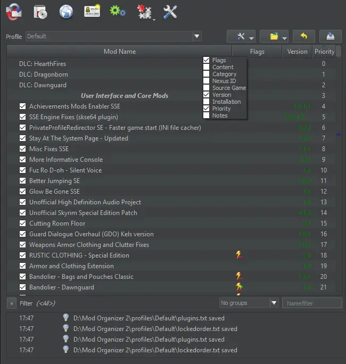The width and height of the screenshot is (346, 364).
Task: Click the conflict flag for Bandolier - Dawnguard
Action: 239,287
